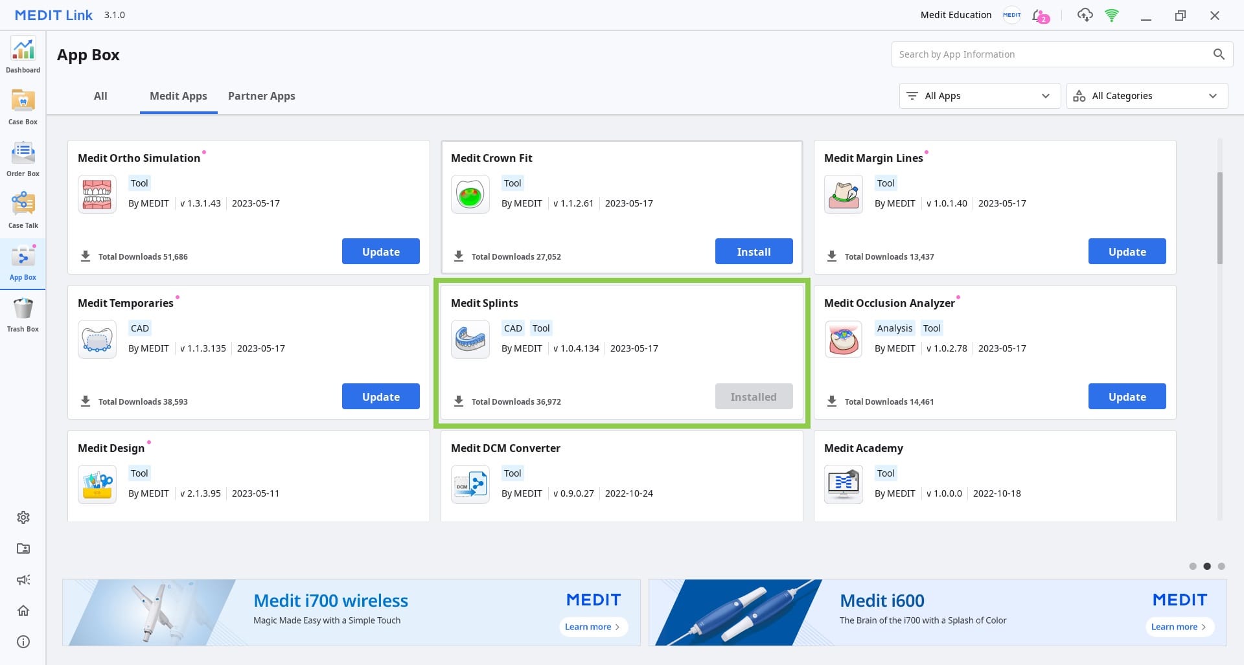1244x665 pixels.
Task: Click the CAD tag on Medit Splints
Action: tap(513, 328)
